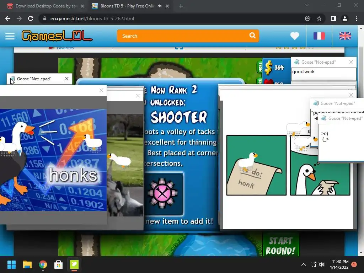
Task: Click the to-do honk comic panel
Action: coord(256,165)
